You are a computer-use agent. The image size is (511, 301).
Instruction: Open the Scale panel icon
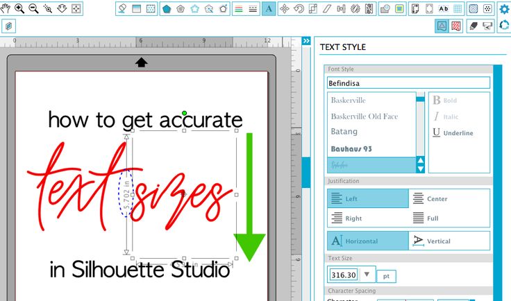click(x=313, y=9)
